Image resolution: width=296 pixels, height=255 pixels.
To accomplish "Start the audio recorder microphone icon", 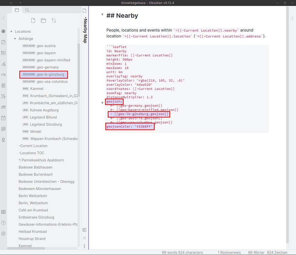I will coord(3,140).
